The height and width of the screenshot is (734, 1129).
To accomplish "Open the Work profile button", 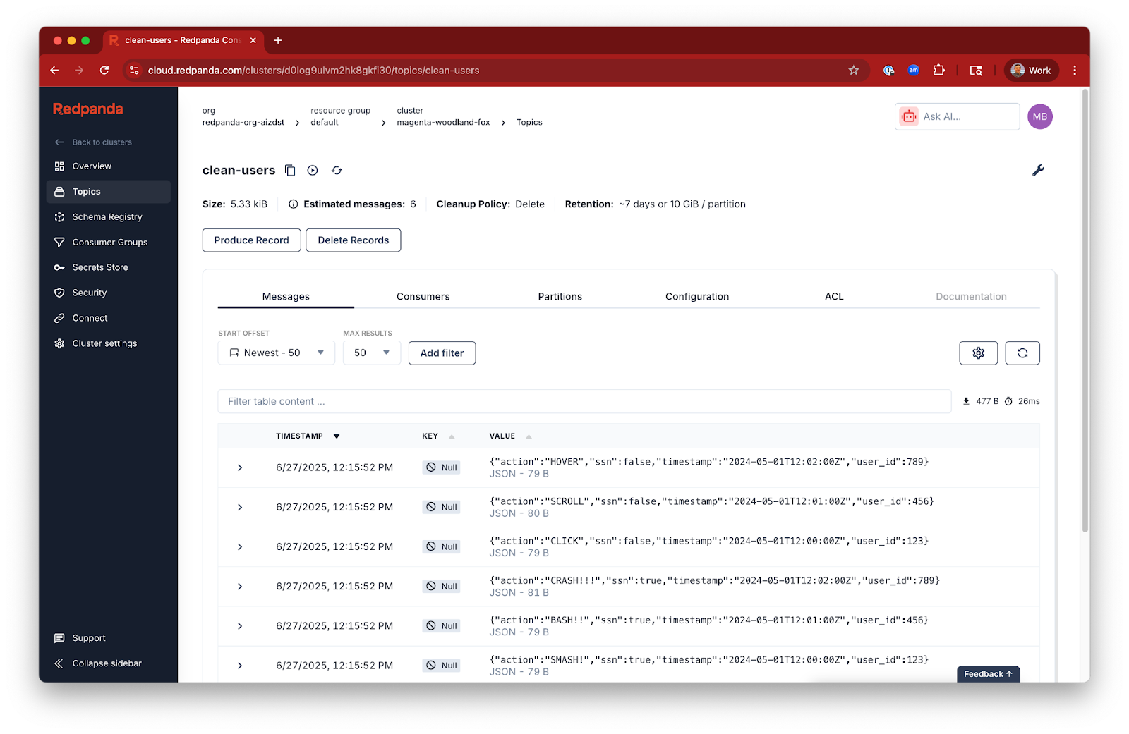I will (1031, 70).
